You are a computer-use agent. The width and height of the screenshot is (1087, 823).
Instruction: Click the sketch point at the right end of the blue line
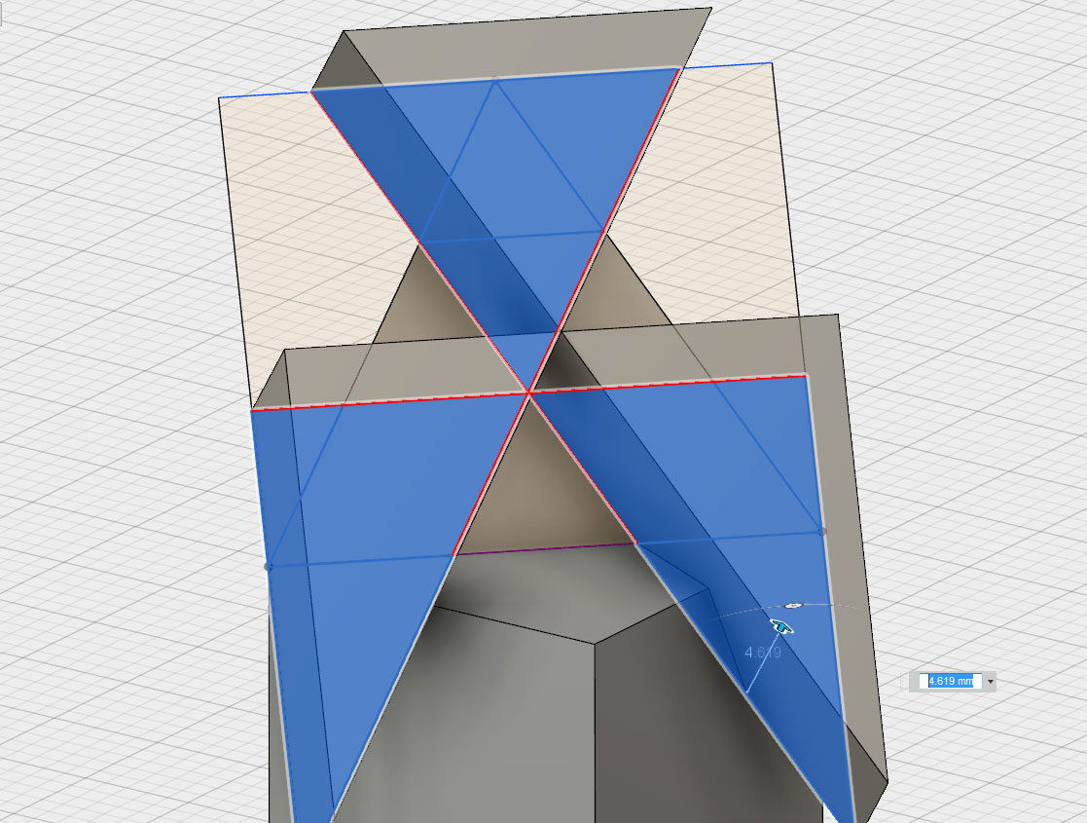tap(823, 532)
